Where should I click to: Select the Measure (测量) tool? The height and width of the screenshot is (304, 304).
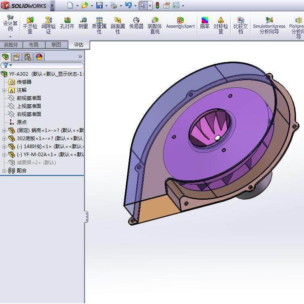(83, 23)
